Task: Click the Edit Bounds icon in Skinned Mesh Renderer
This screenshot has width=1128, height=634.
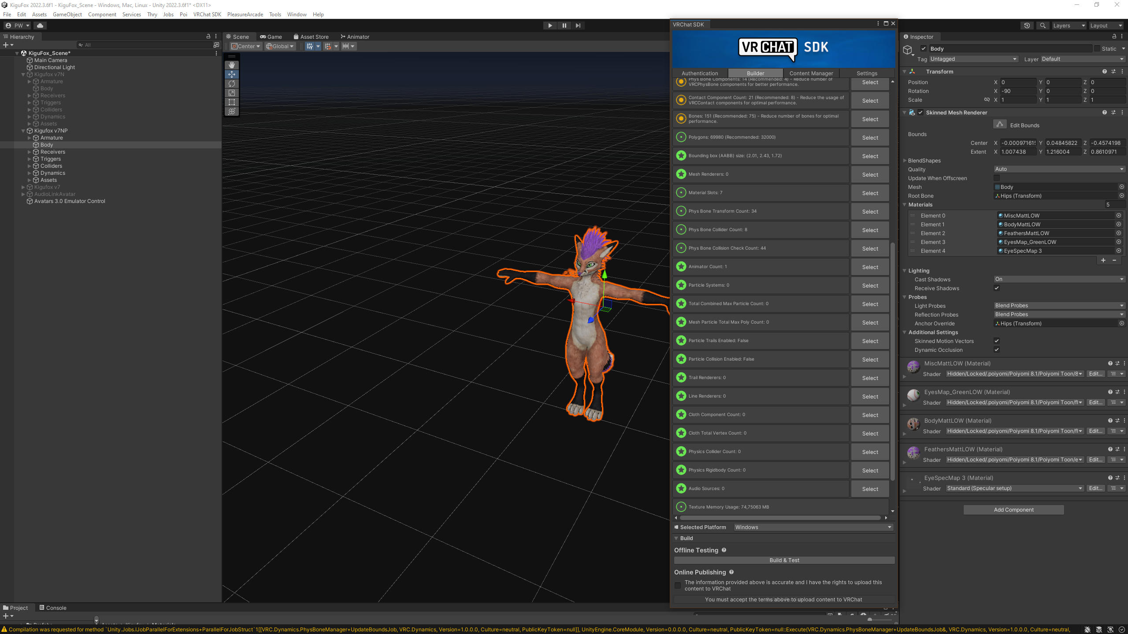Action: point(1000,125)
